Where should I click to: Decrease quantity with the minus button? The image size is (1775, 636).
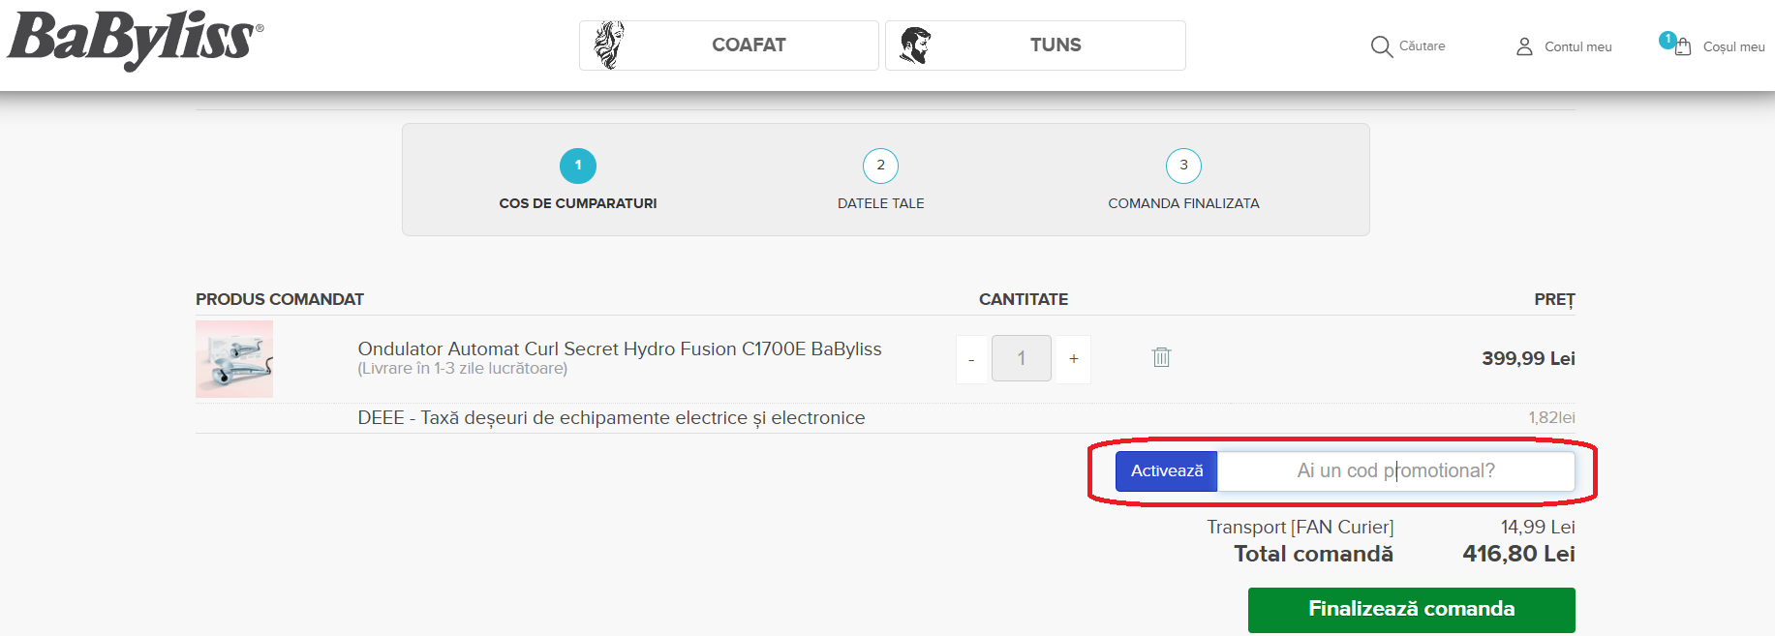point(971,359)
